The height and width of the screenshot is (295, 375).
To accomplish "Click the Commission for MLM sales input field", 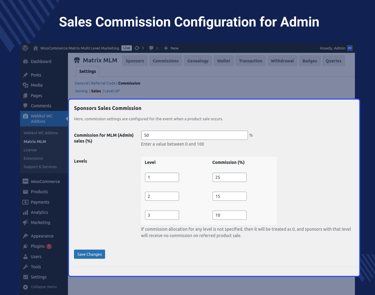I will pyautogui.click(x=194, y=135).
